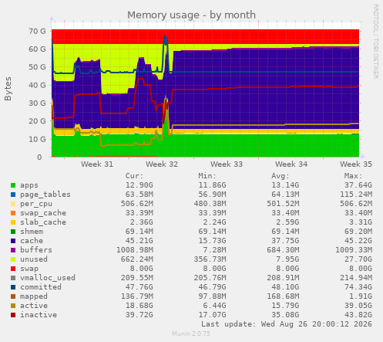This screenshot has width=383, height=342.
Task: Select the 'swap_cache' legend label
Action: 43,213
